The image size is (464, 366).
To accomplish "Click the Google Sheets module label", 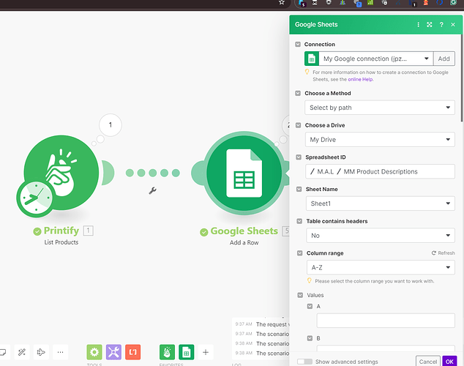I will [244, 231].
